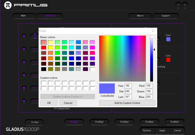195x135 pixels.
Task: Close the Color dialog with X
Action: click(153, 31)
